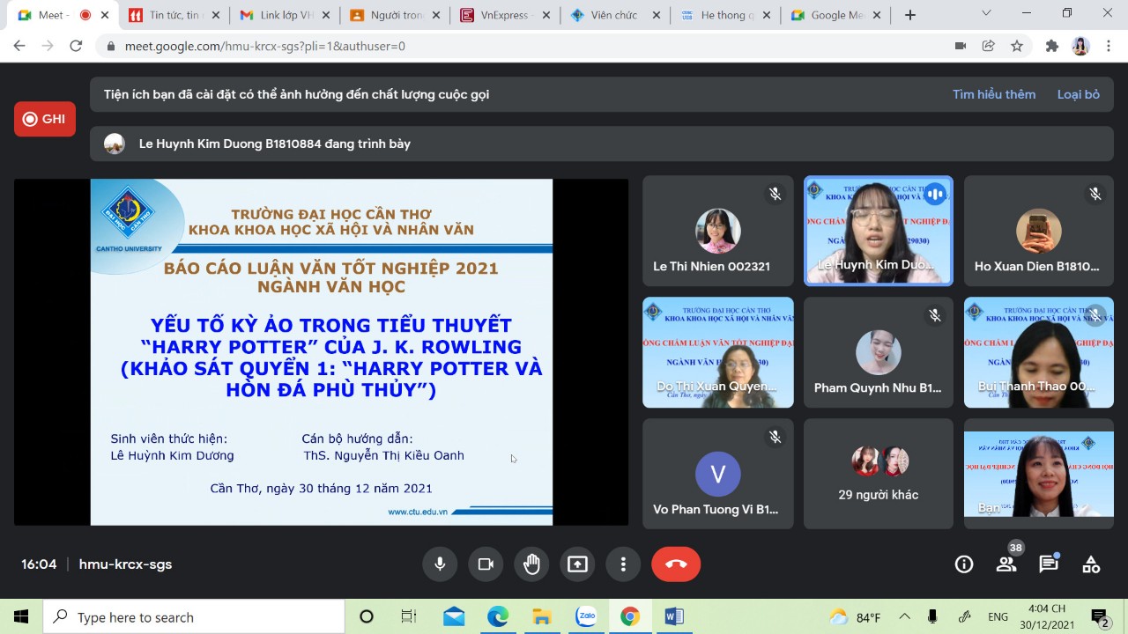Viewport: 1128px width, 634px height.
Task: Click the red GHI recording button
Action: pyautogui.click(x=45, y=119)
